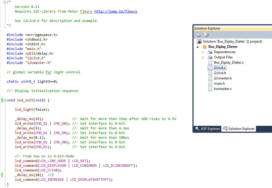Viewport: 272px width, 188px height.
Task: Collapse the header comment block
Action: pos(5,2)
